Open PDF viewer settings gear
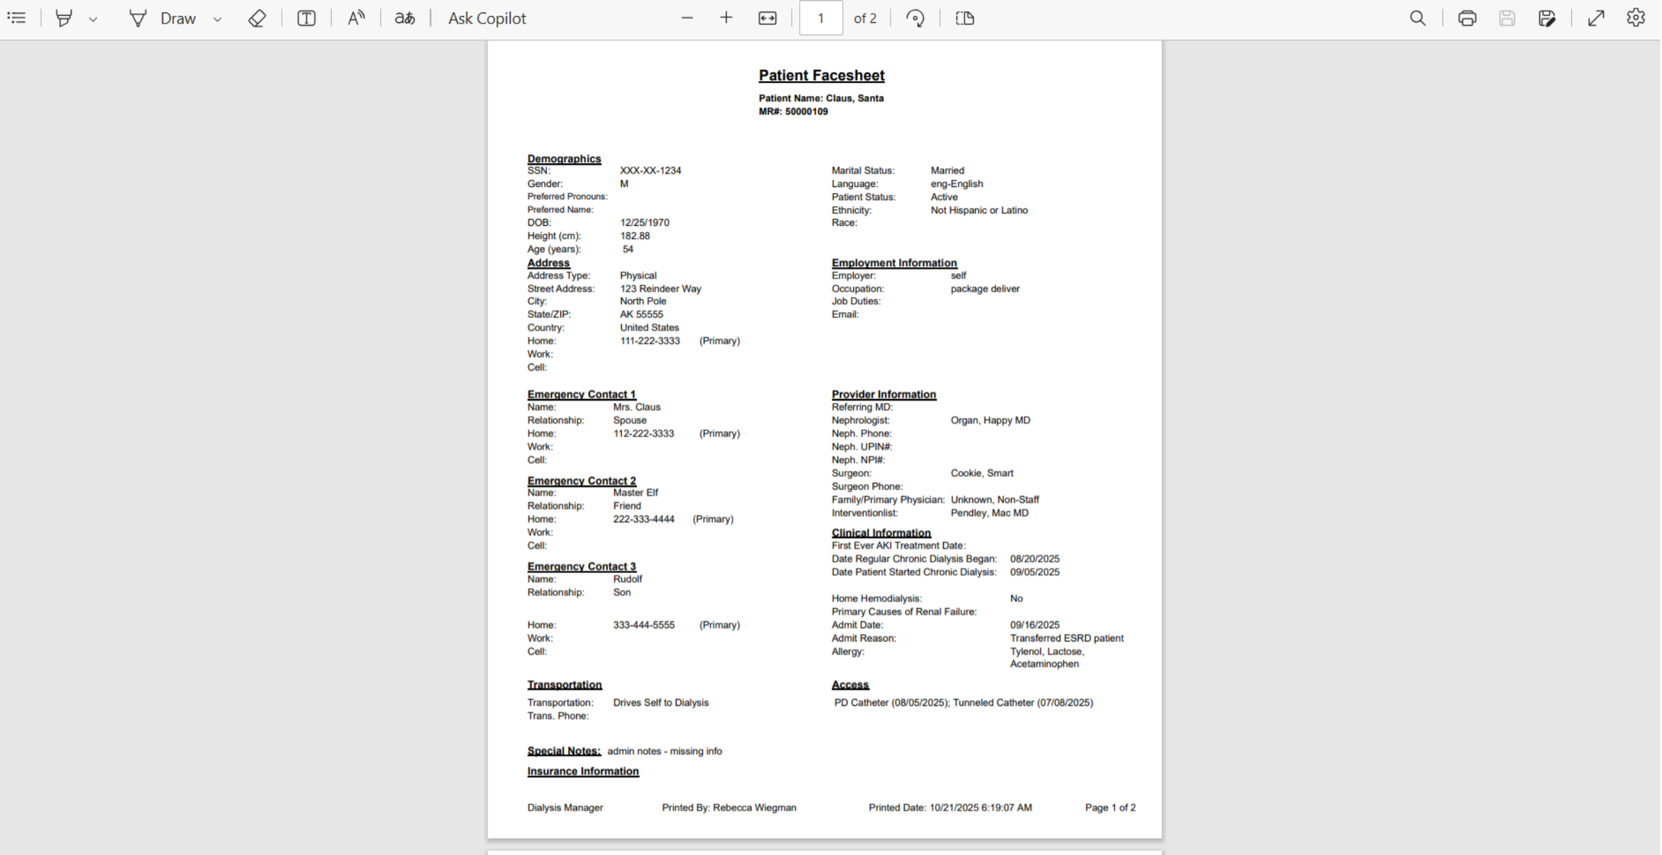1662x855 pixels. click(x=1636, y=18)
